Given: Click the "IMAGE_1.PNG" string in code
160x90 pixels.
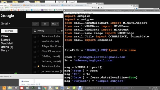Looking at the screenshot, I should point(96,50).
